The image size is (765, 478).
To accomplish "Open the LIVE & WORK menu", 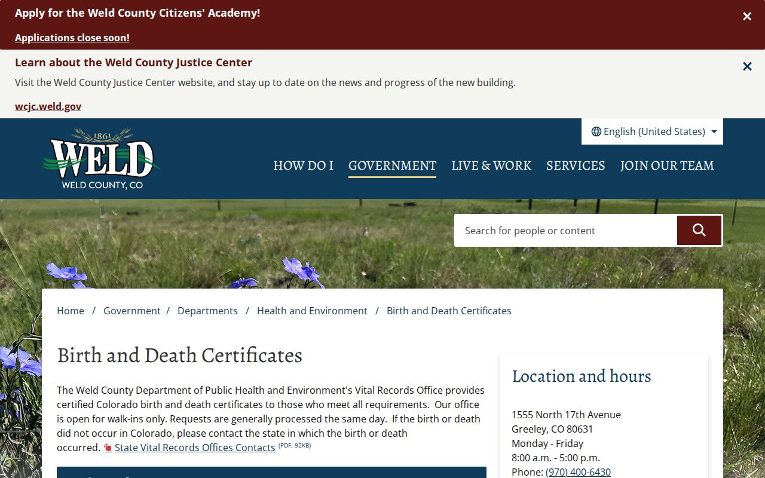I will [491, 166].
